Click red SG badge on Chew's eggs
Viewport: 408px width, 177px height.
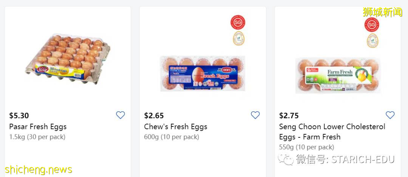pyautogui.click(x=238, y=22)
